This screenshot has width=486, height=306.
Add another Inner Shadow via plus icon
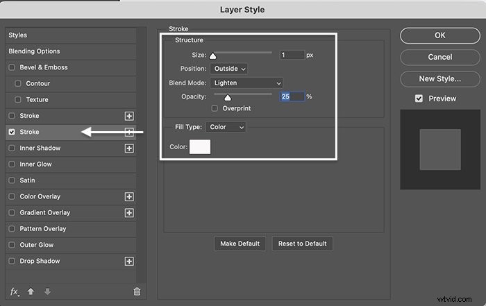point(129,148)
